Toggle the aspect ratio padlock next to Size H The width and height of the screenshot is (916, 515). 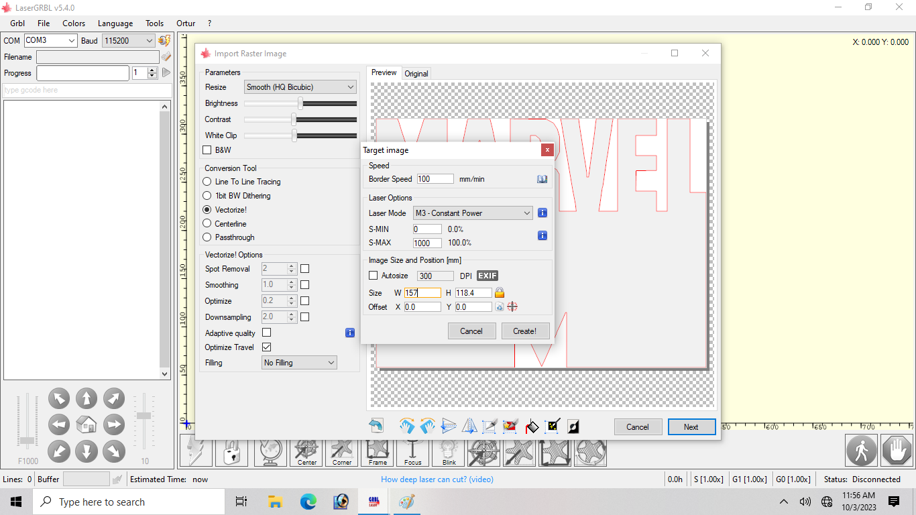499,292
